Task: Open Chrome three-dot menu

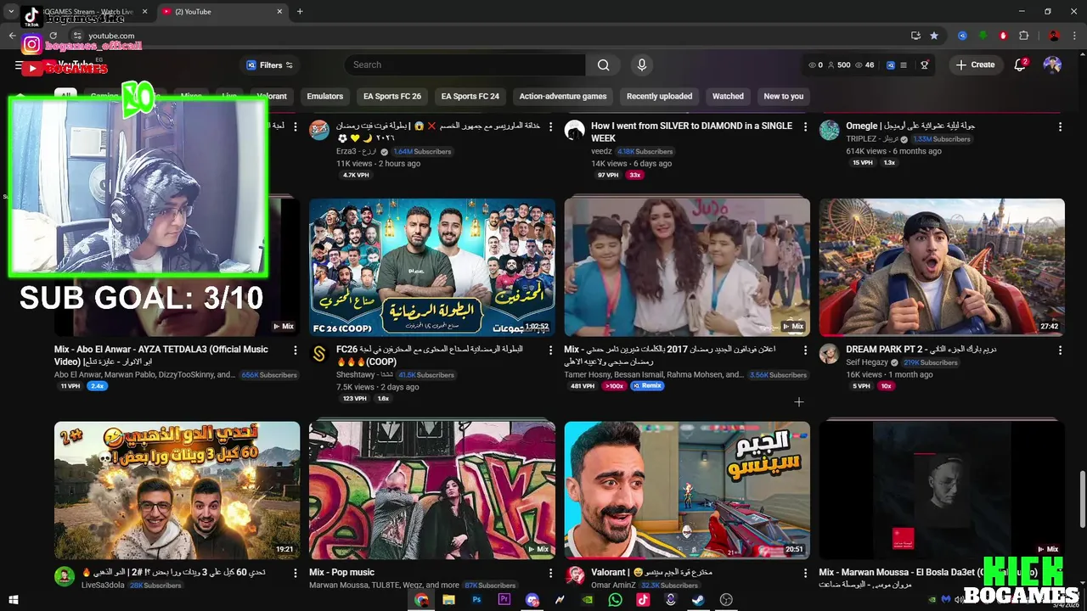Action: coord(1074,36)
